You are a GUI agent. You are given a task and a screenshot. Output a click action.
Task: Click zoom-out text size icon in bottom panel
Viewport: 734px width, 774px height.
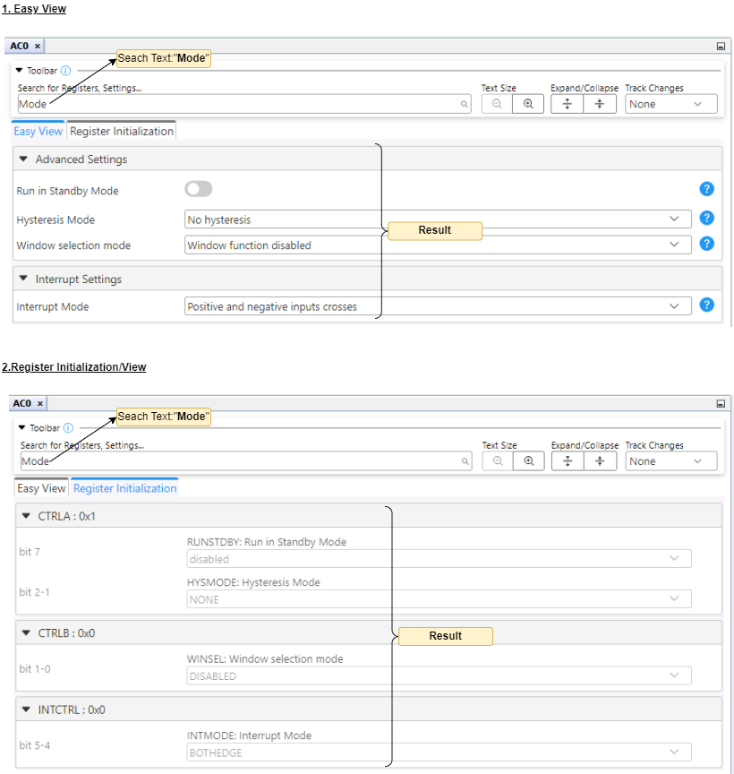pos(498,461)
